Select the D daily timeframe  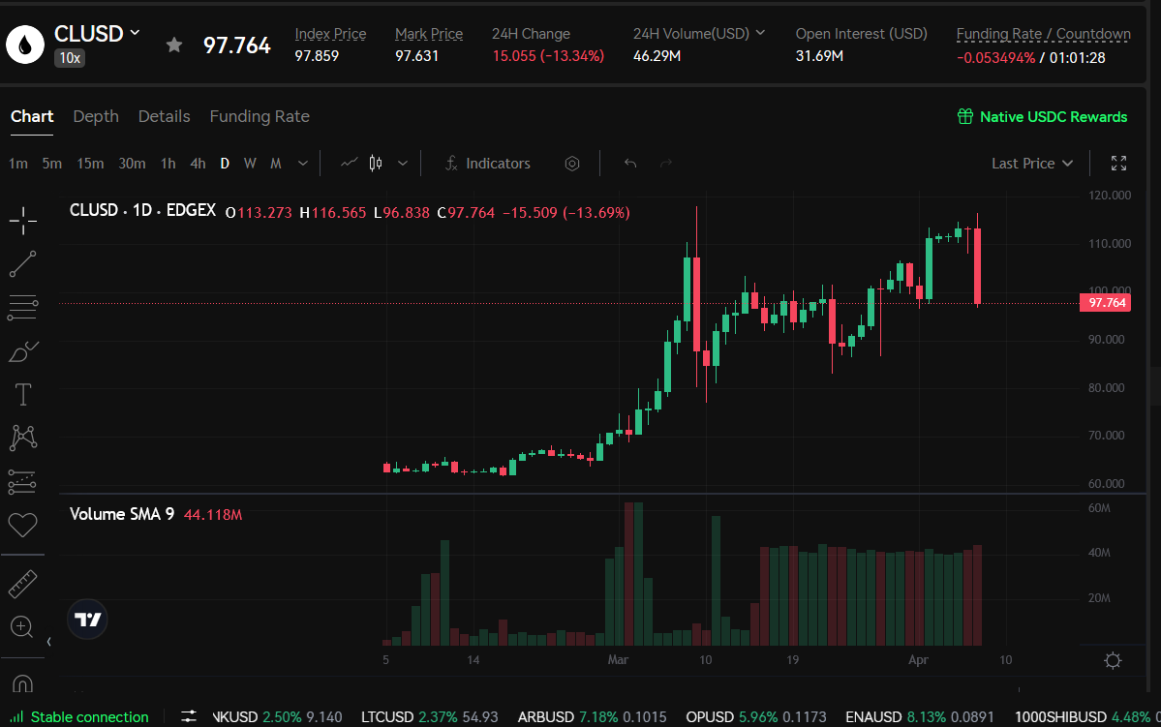pos(225,164)
